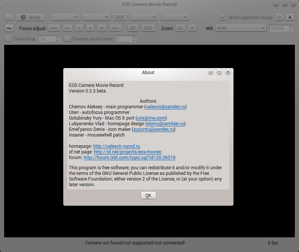Click focus adjust << button

(x=67, y=28)
